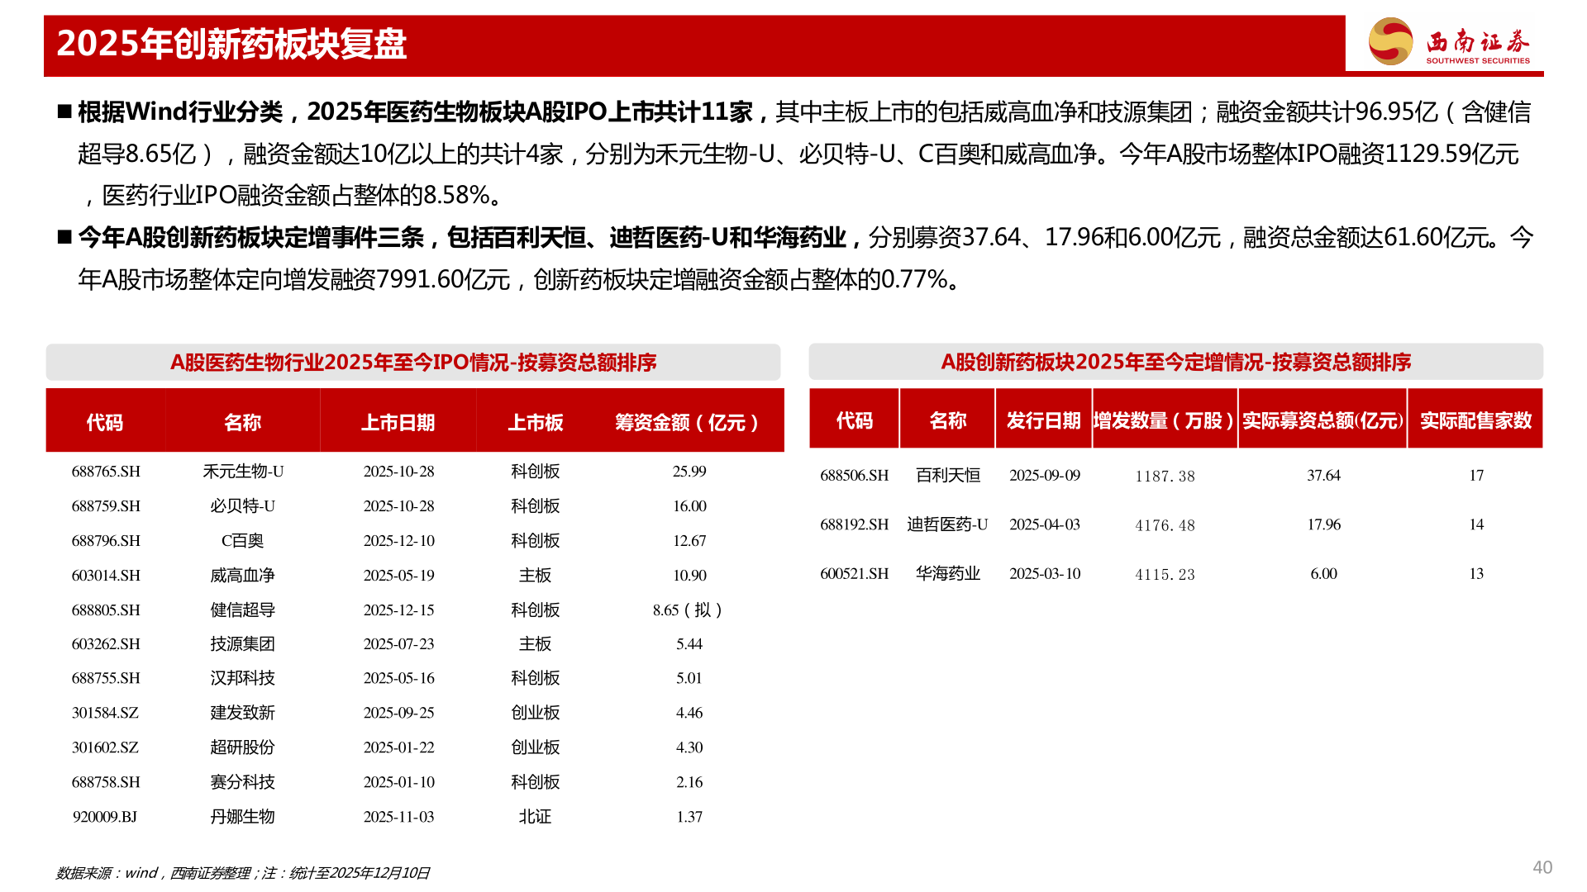Screen dimensions: 1587x892
Task: Select the 健信超导 amount 8.65（拟）
Action: (687, 610)
